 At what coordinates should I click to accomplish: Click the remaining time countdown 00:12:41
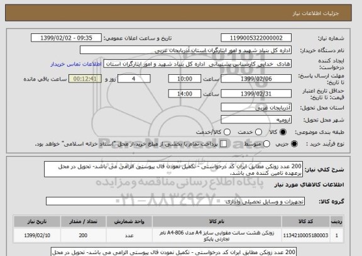click(x=85, y=79)
